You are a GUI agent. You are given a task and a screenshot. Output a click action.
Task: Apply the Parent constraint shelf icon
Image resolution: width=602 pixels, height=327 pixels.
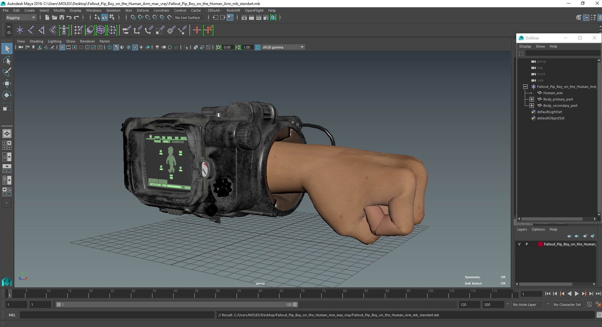126,30
